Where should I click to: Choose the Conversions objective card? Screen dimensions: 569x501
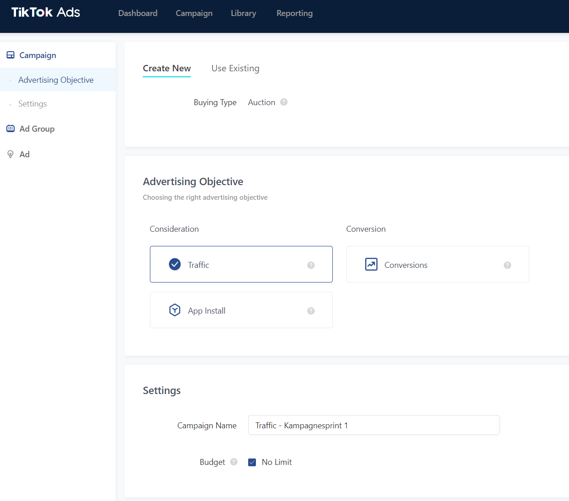(x=438, y=264)
